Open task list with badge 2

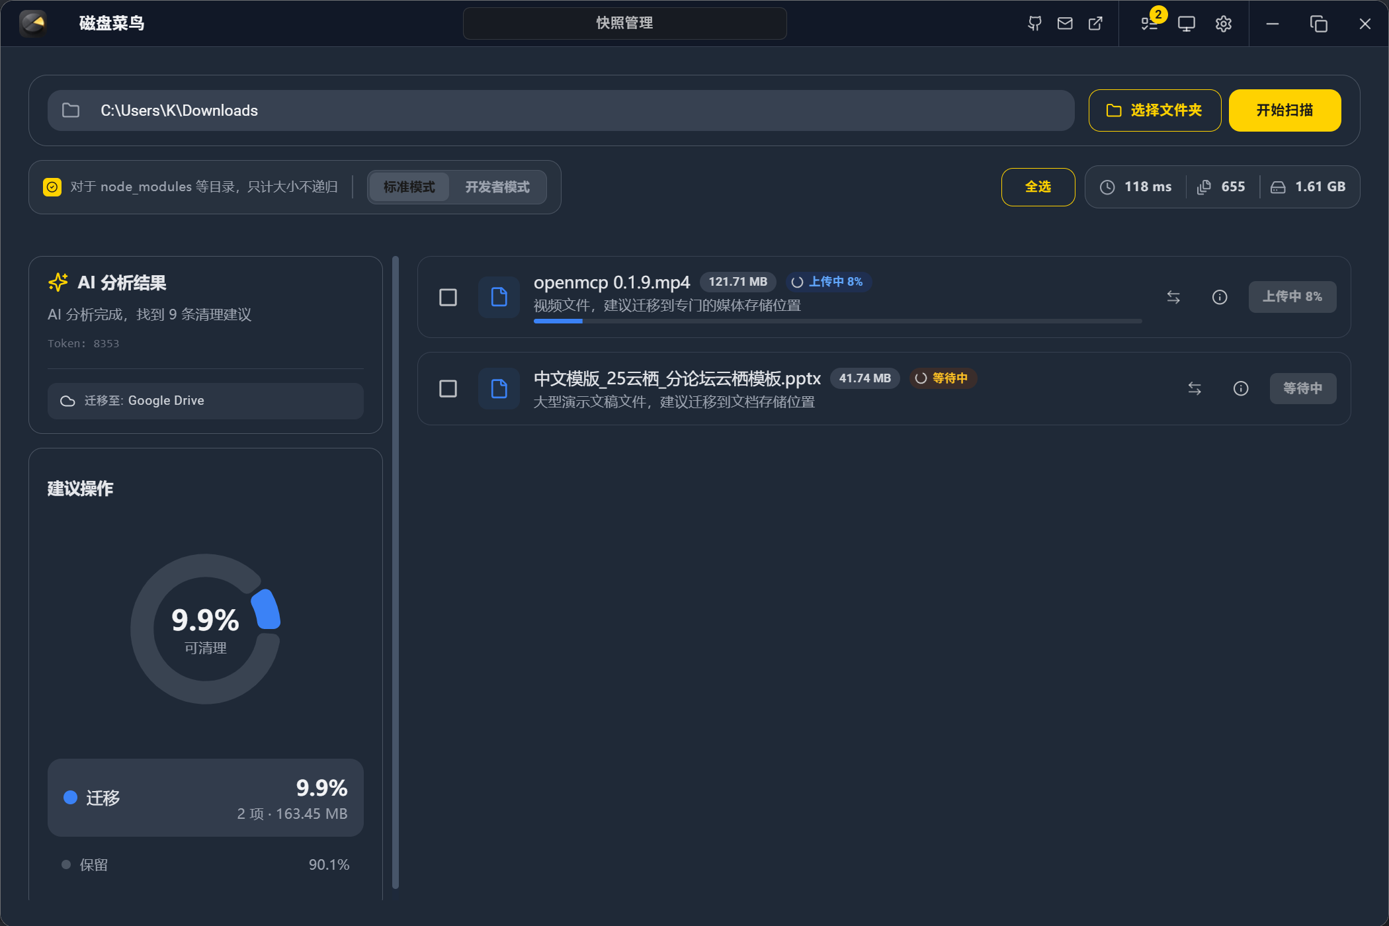point(1150,24)
